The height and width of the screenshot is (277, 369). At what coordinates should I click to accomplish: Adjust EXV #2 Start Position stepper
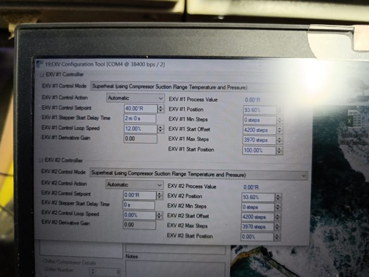277,237
